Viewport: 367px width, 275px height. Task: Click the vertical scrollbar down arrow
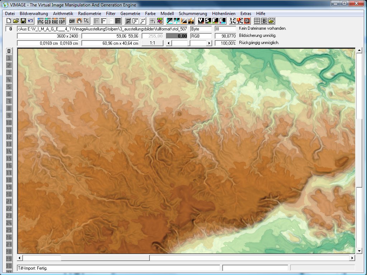coord(359,250)
